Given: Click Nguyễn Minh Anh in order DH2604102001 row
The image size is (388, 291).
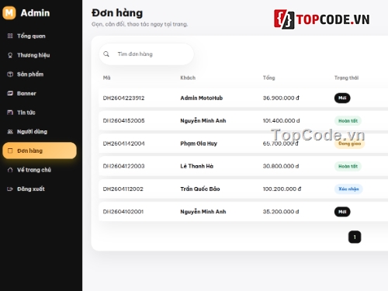Looking at the screenshot, I should pos(203,212).
